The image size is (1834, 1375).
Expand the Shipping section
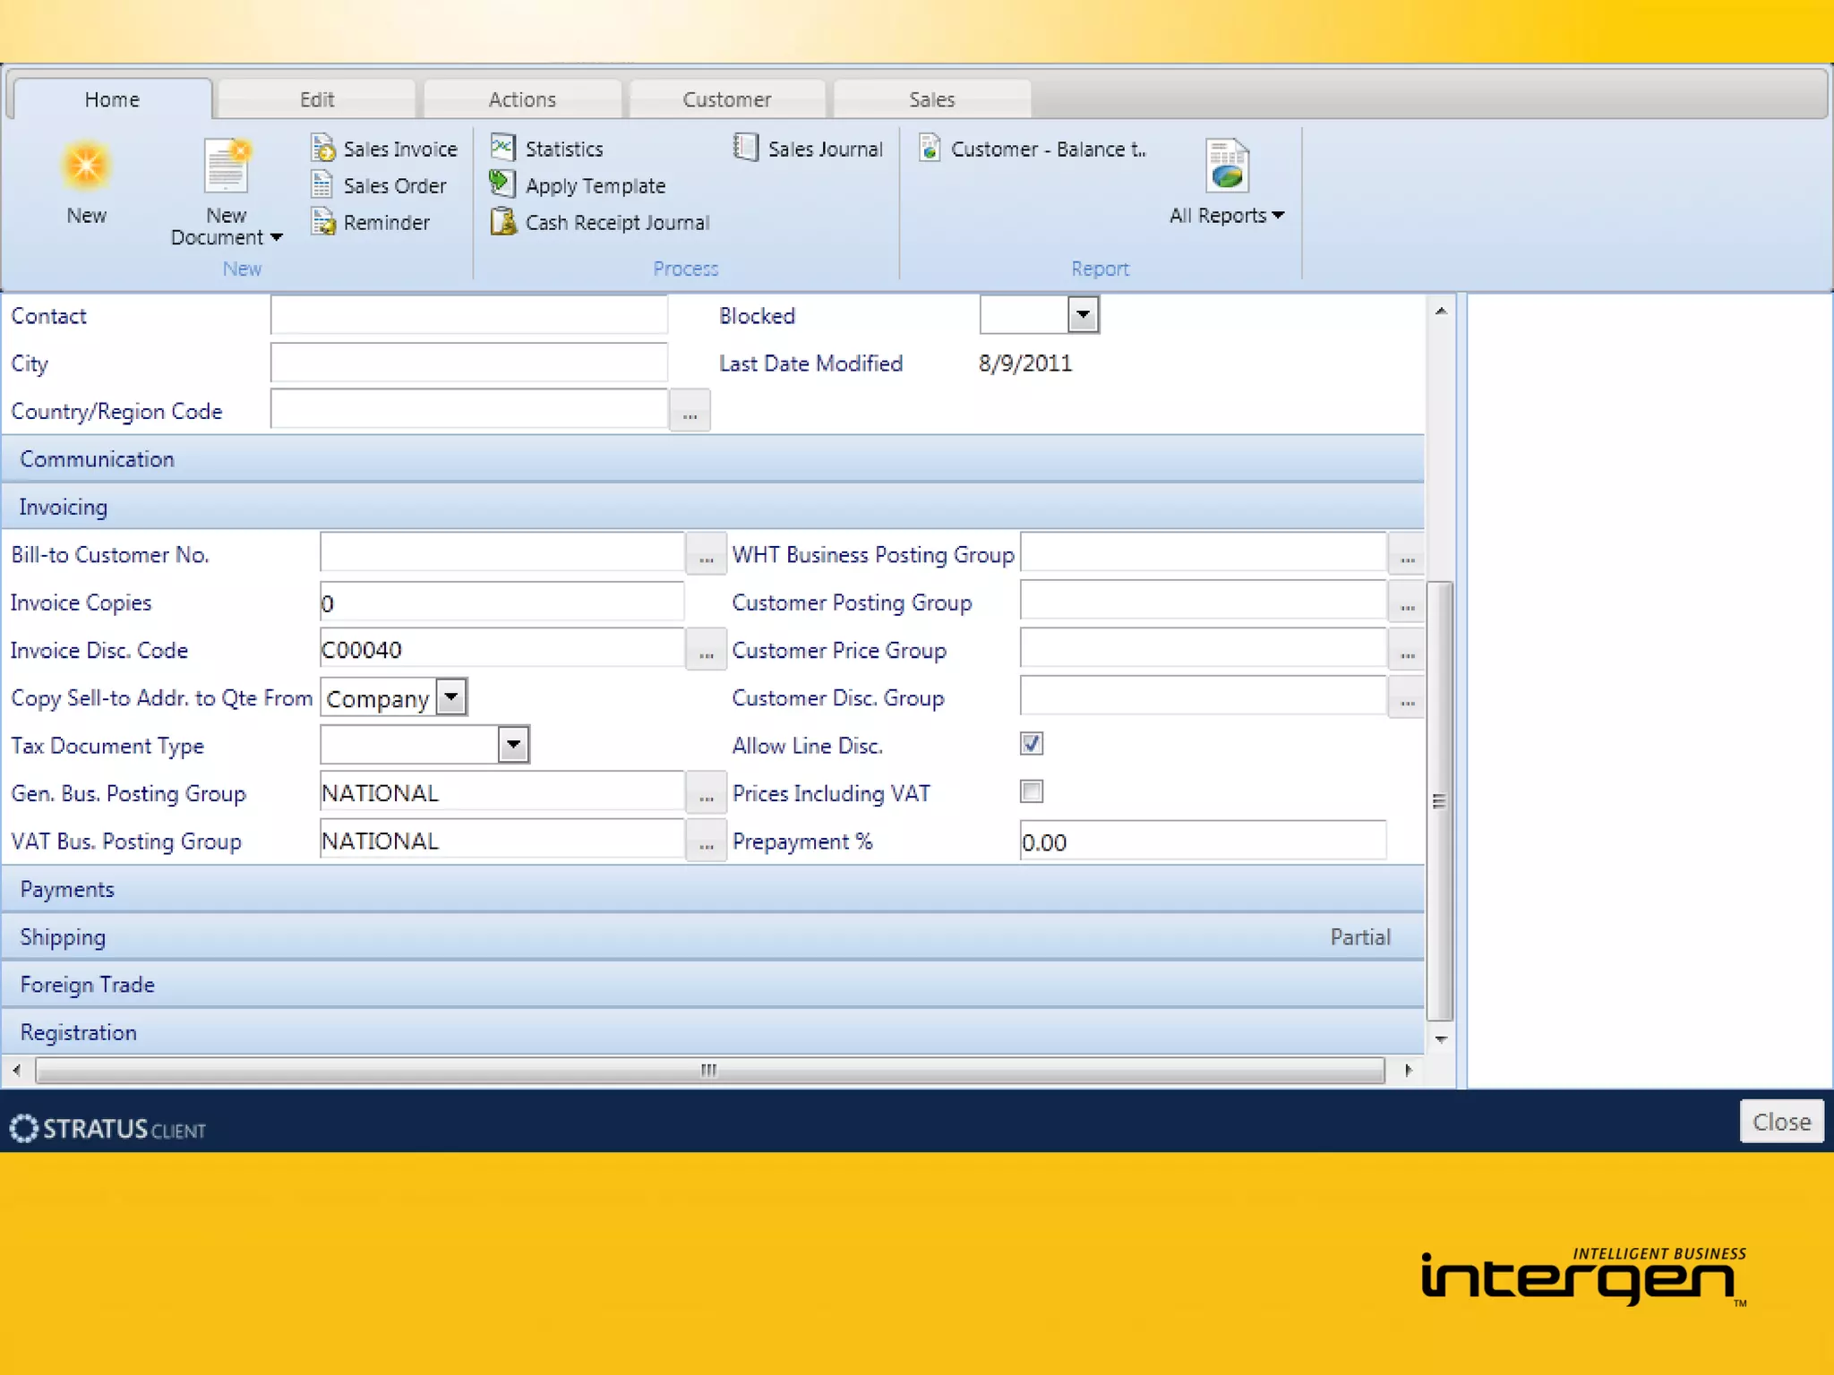713,937
